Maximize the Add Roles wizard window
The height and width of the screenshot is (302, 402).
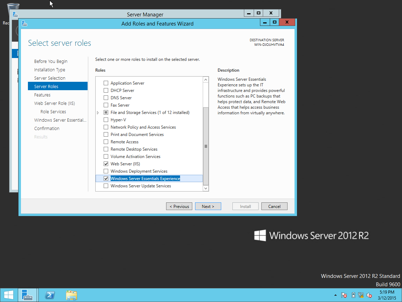(274, 22)
